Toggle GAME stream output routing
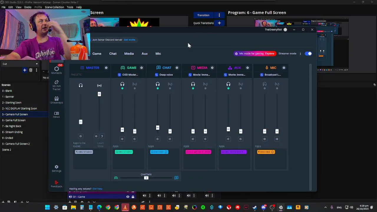The width and height of the screenshot is (377, 212). pyautogui.click(x=135, y=85)
